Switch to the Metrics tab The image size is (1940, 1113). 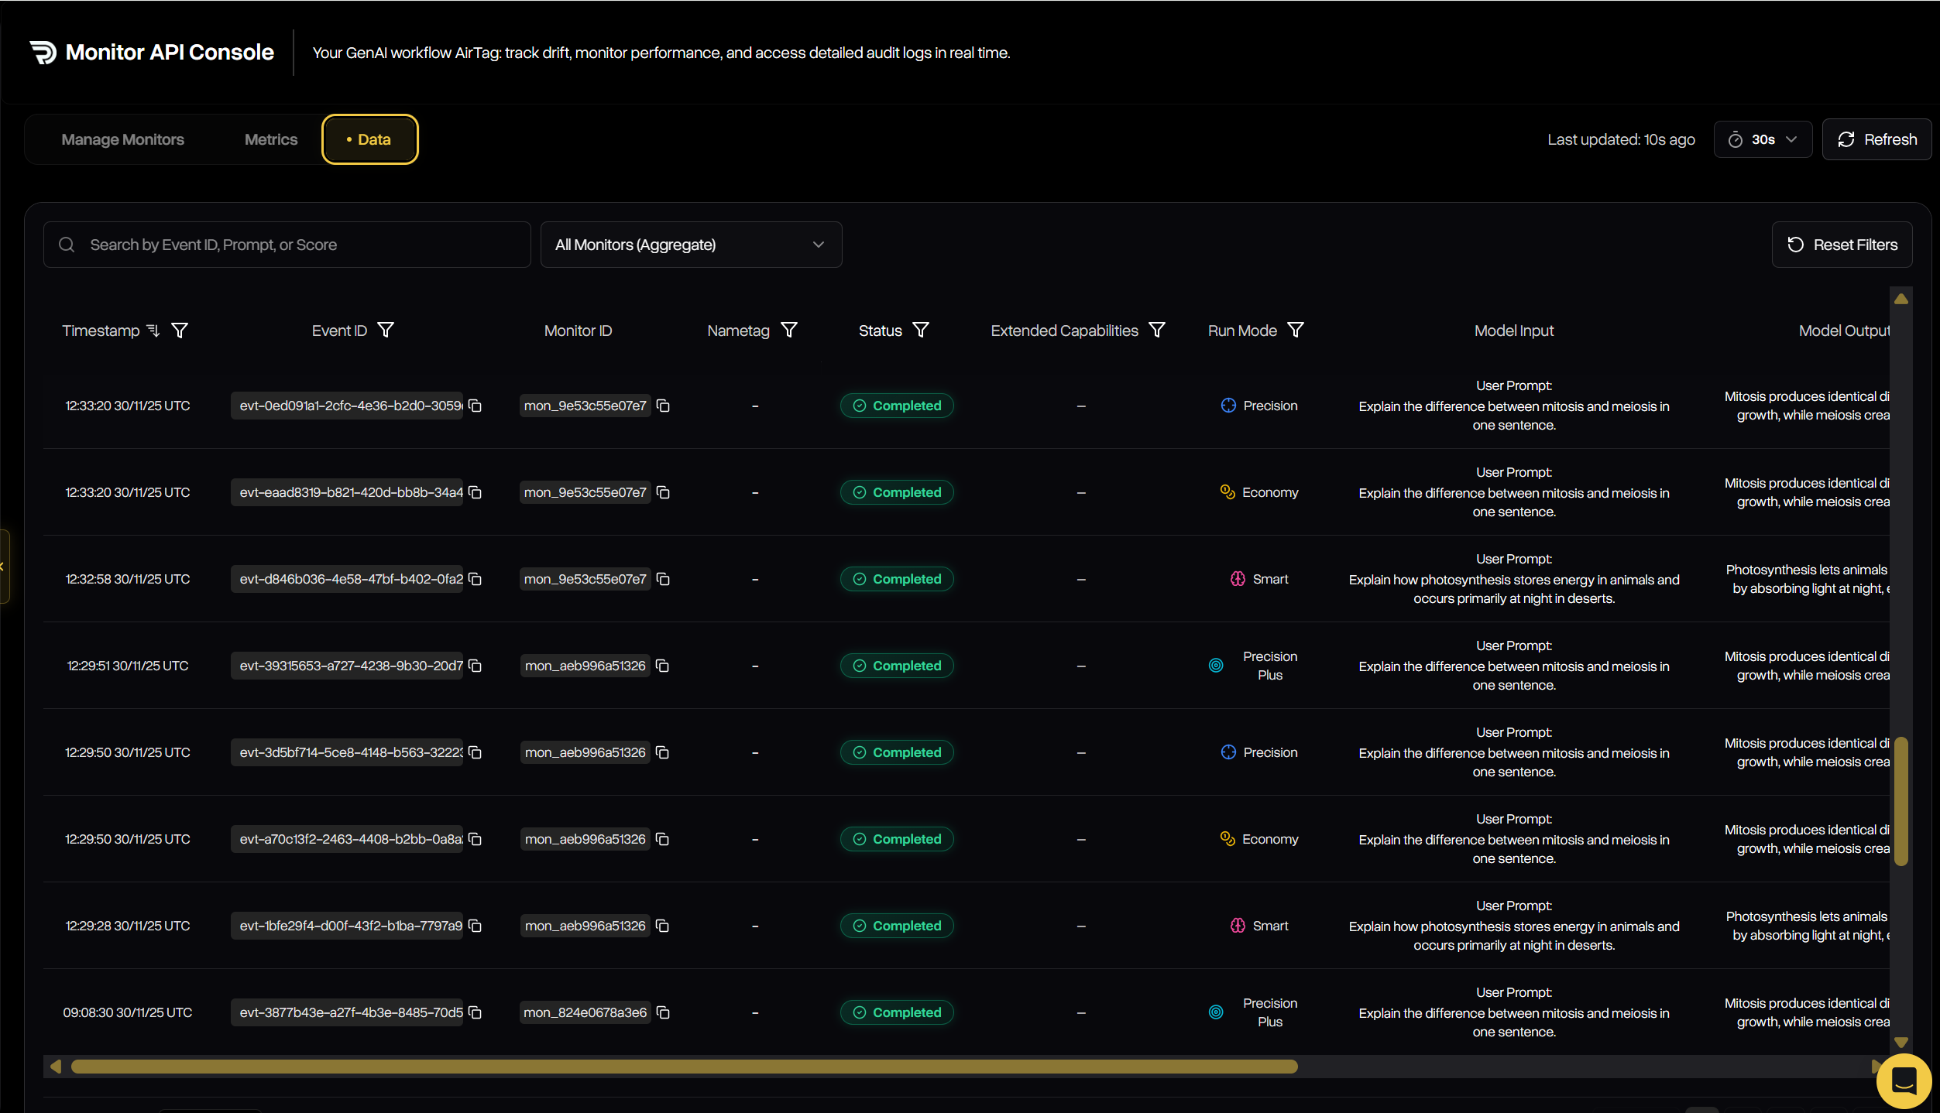(x=270, y=139)
